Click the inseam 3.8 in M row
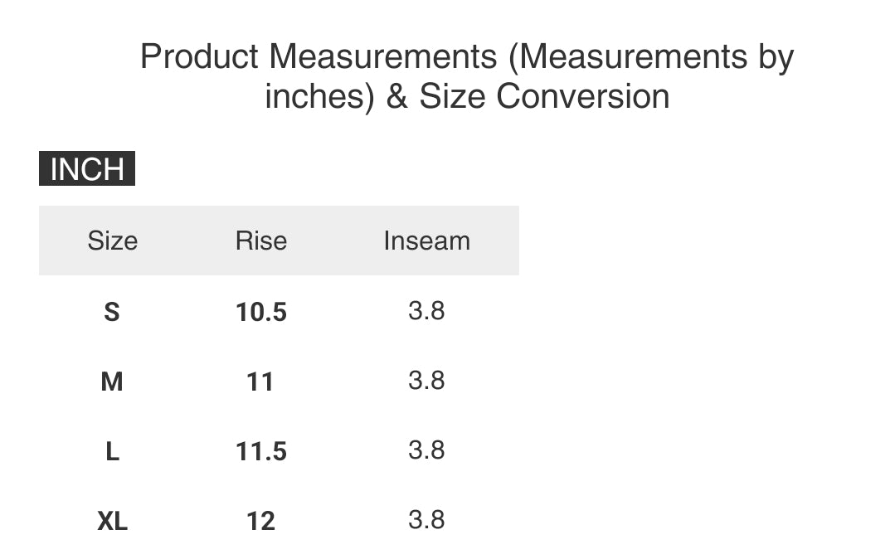Screen dimensions: 895x559 pyautogui.click(x=426, y=381)
